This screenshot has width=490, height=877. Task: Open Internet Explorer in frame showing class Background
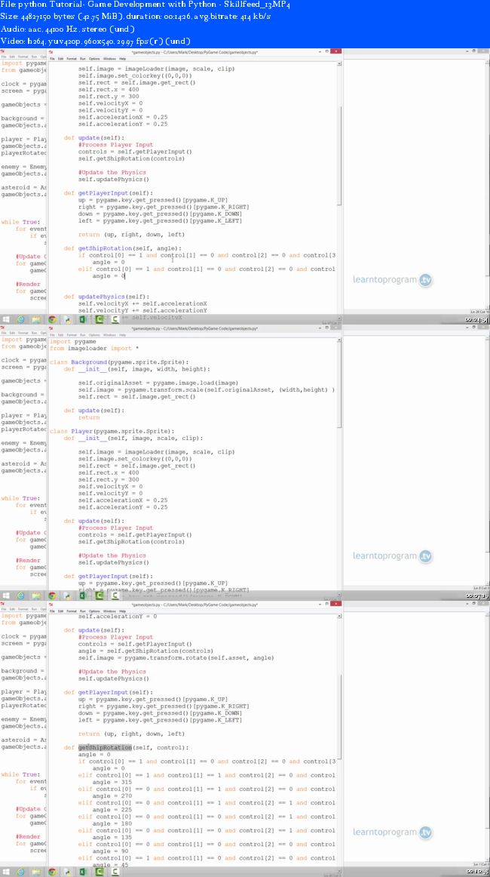(20, 595)
